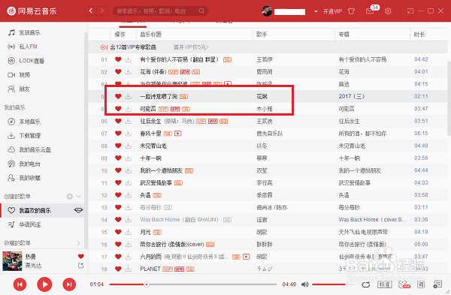The width and height of the screenshot is (451, 295).
Task: Open the messages inbox icon
Action: (370, 11)
